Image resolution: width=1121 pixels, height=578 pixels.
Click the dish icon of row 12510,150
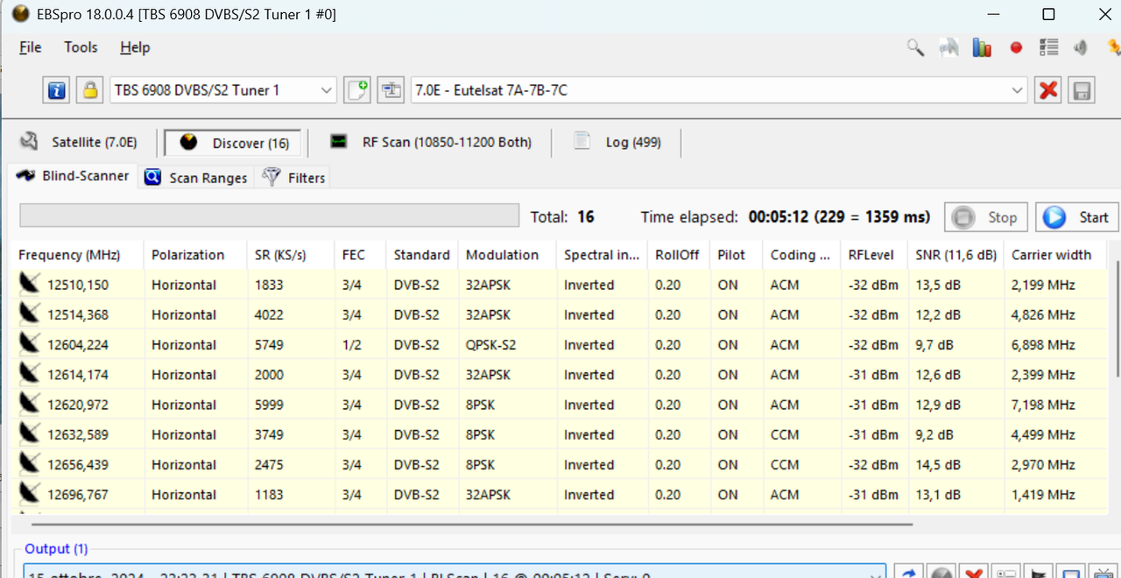[29, 284]
